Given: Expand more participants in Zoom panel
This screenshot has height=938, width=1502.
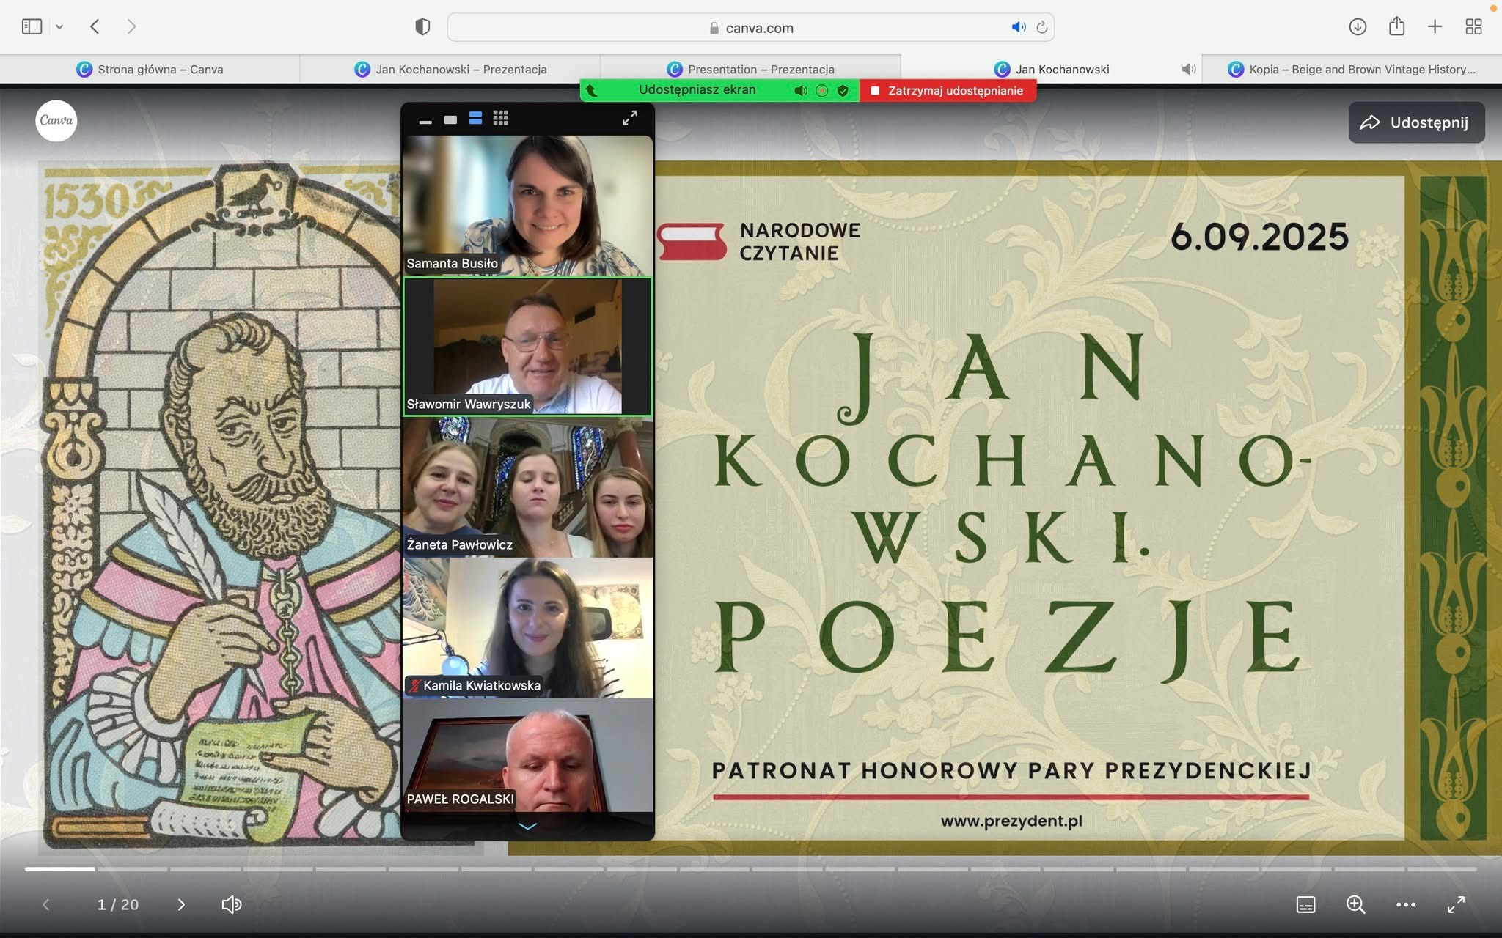Looking at the screenshot, I should point(527,826).
